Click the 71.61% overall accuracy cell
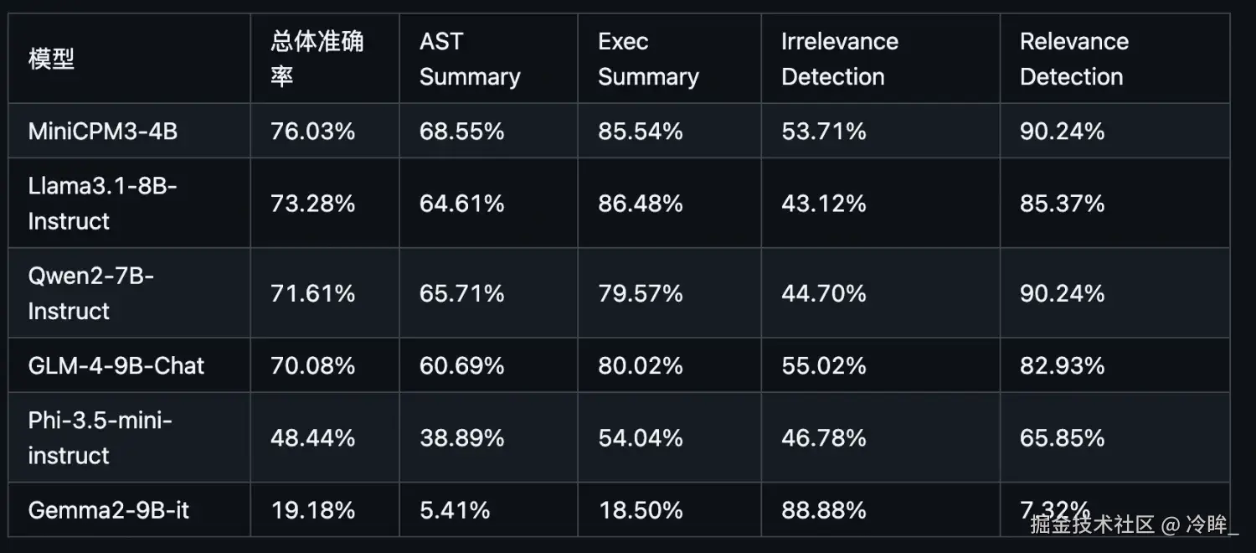The image size is (1256, 553). coord(312,293)
